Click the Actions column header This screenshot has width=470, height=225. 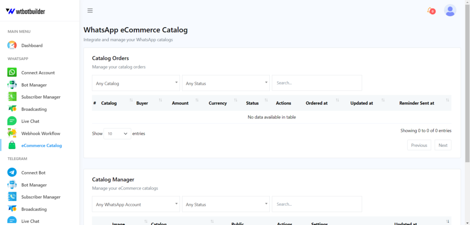pyautogui.click(x=283, y=103)
